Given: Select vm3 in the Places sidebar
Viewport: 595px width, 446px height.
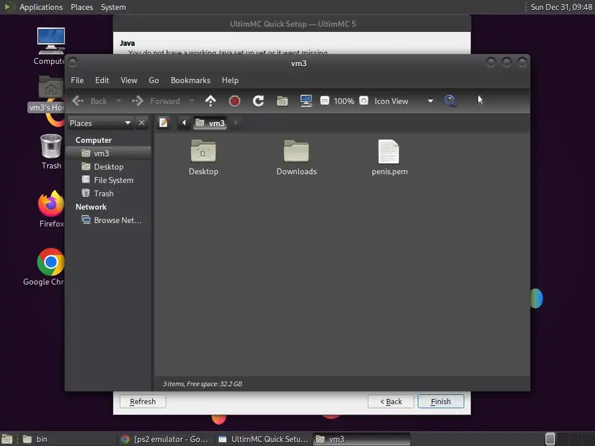Looking at the screenshot, I should click(x=108, y=153).
